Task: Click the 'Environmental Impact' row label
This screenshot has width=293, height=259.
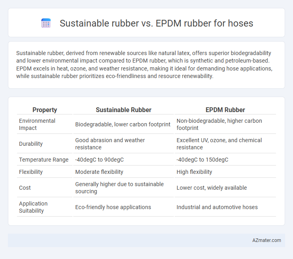Action: point(45,124)
